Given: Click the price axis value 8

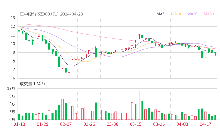Looking at the screenshot, I should 14,61.
